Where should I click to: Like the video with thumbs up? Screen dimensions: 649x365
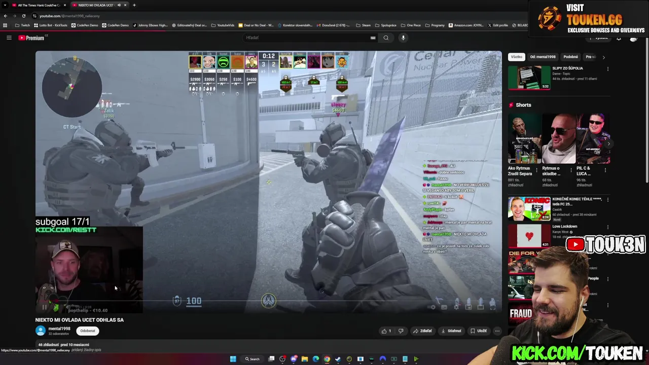click(x=386, y=331)
